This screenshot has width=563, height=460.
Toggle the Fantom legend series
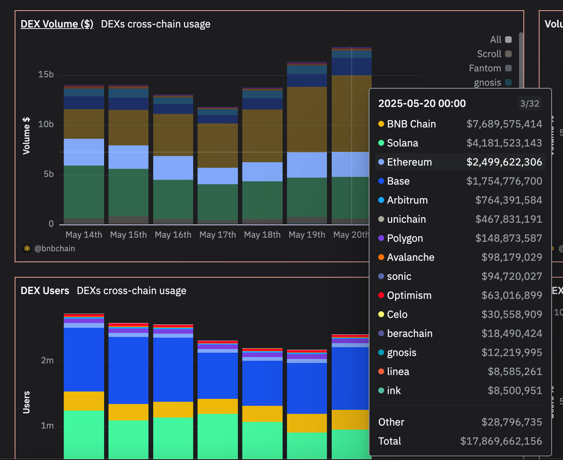[x=508, y=68]
